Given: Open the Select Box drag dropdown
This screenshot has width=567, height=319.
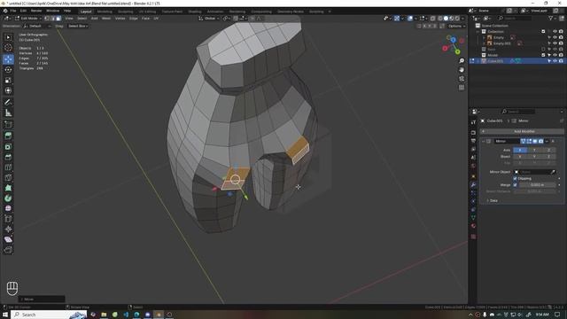Looking at the screenshot, I should [x=78, y=26].
